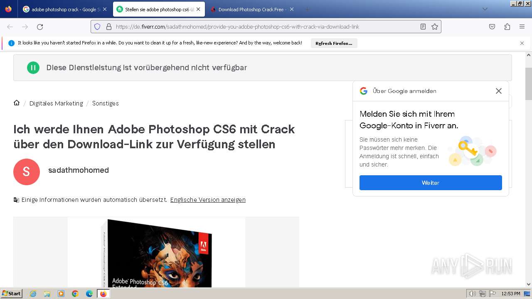
Task: Open Digitales Marketing breadcrumb link
Action: [56, 103]
